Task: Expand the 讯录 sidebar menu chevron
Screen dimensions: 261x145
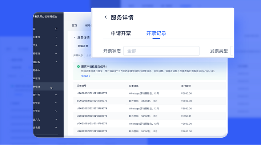Action: pyautogui.click(x=56, y=45)
